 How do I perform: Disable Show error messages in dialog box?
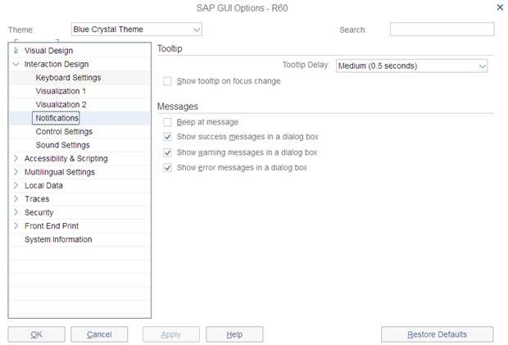tap(168, 167)
